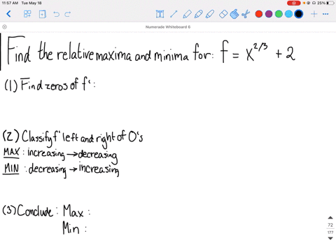Select the Numerade Whiteboard 6 title
The height and width of the screenshot is (252, 336).
[168, 27]
